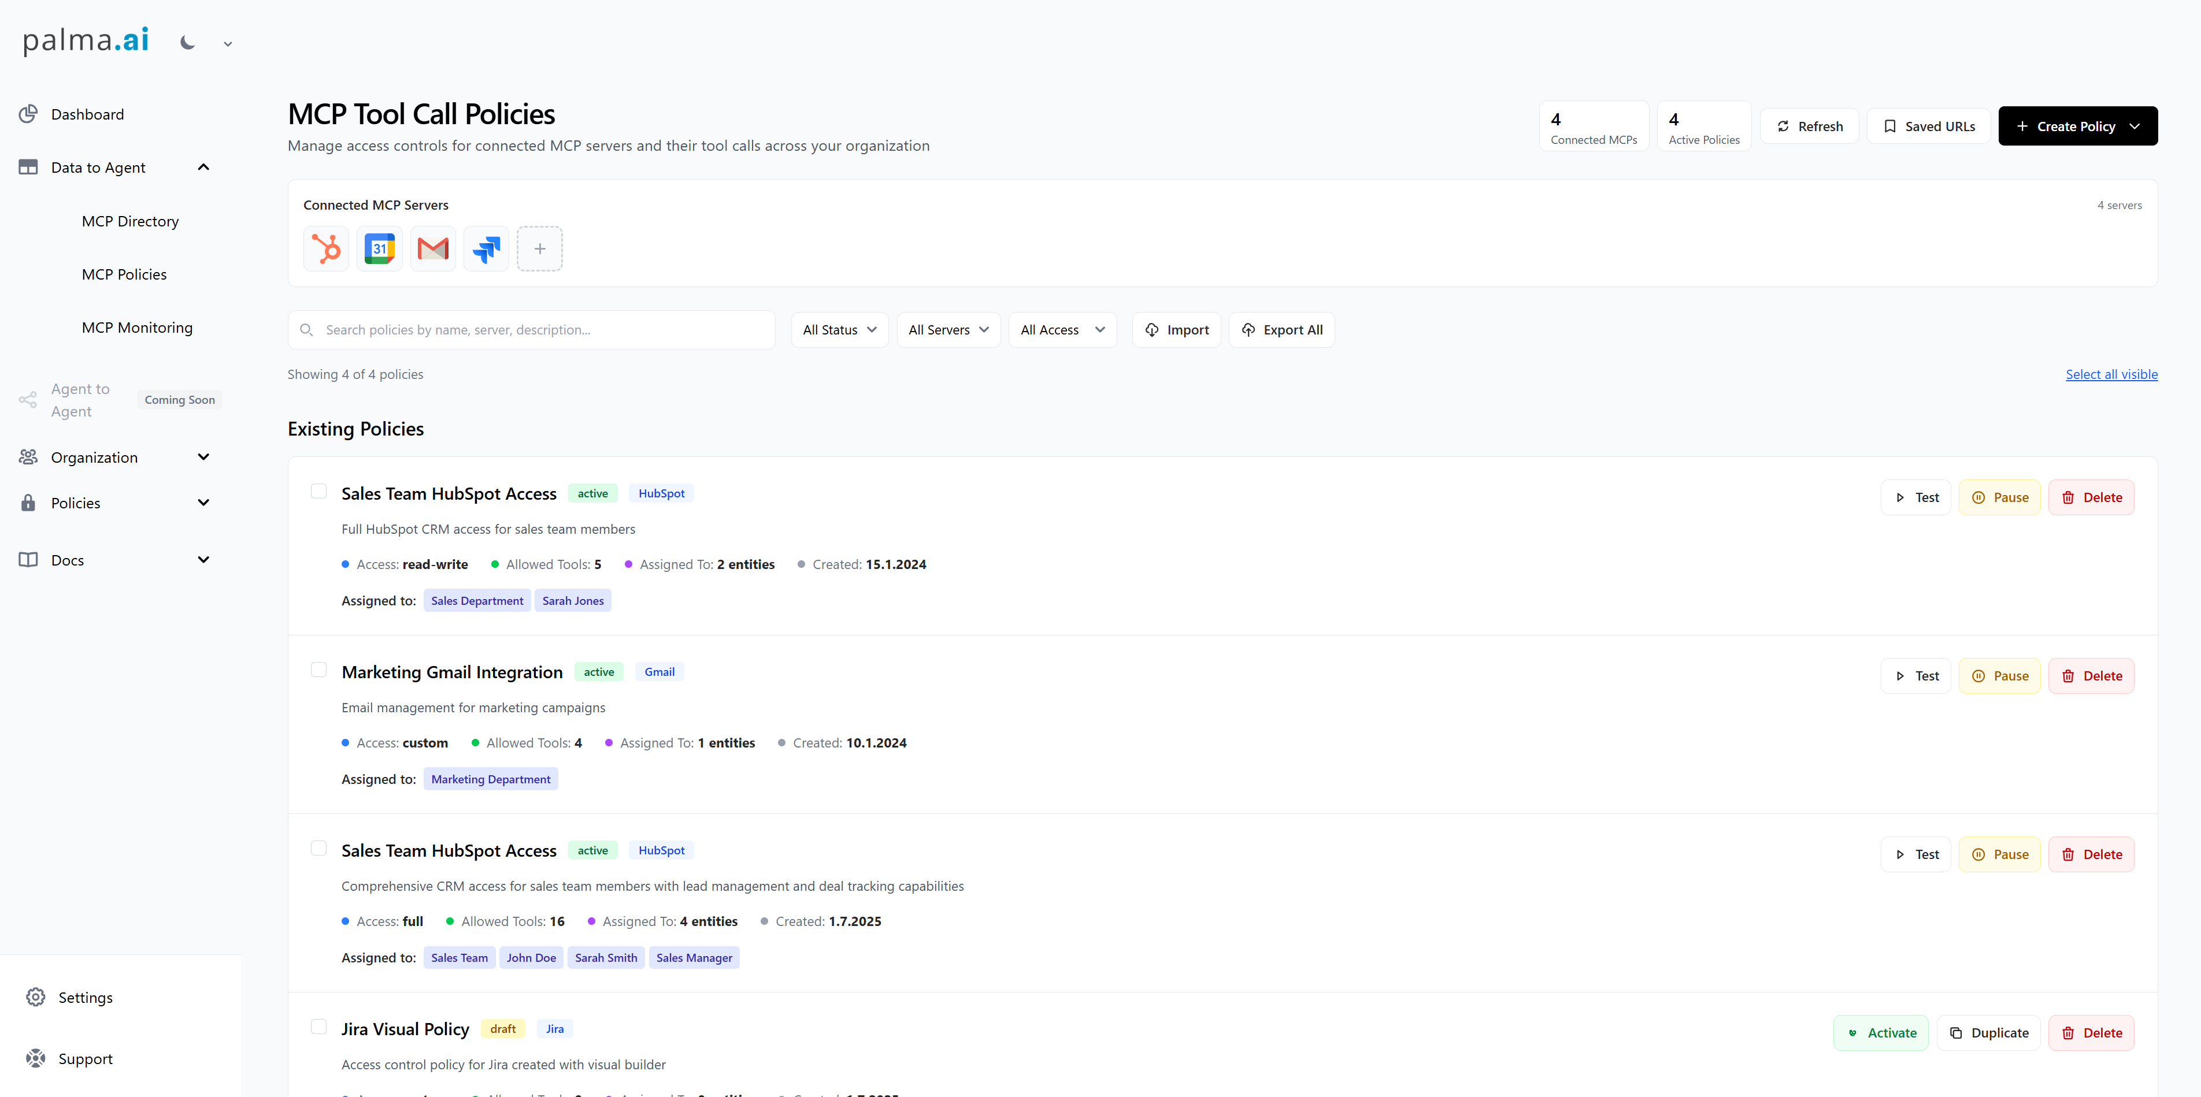Open the All Access filter dropdown
This screenshot has height=1097, width=2201.
(x=1063, y=329)
